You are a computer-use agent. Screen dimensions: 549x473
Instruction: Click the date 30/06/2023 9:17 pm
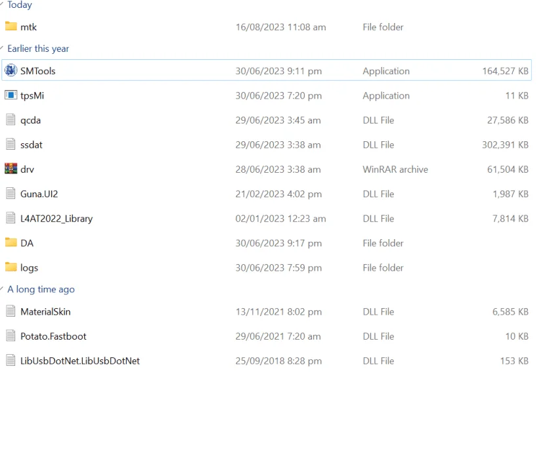278,243
